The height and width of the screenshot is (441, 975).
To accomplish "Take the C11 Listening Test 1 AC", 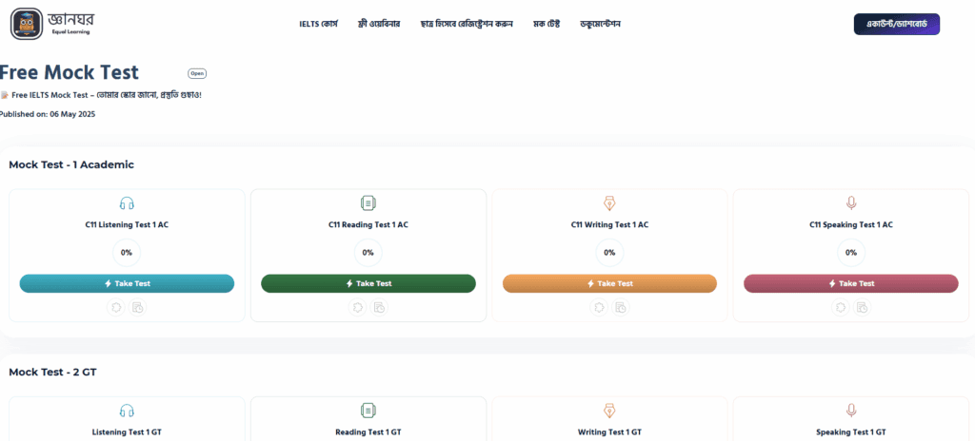I will pos(127,283).
